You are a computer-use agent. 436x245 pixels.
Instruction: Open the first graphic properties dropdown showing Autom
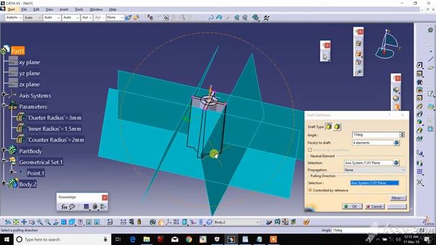coord(14,18)
